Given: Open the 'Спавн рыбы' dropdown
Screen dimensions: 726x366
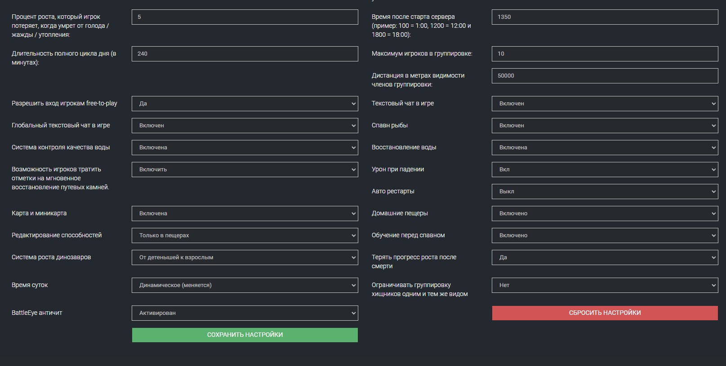Looking at the screenshot, I should pyautogui.click(x=605, y=126).
